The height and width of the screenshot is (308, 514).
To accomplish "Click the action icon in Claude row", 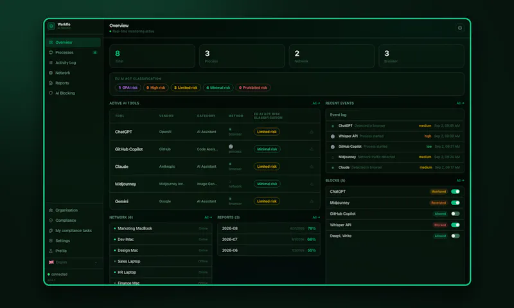I will click(x=312, y=167).
